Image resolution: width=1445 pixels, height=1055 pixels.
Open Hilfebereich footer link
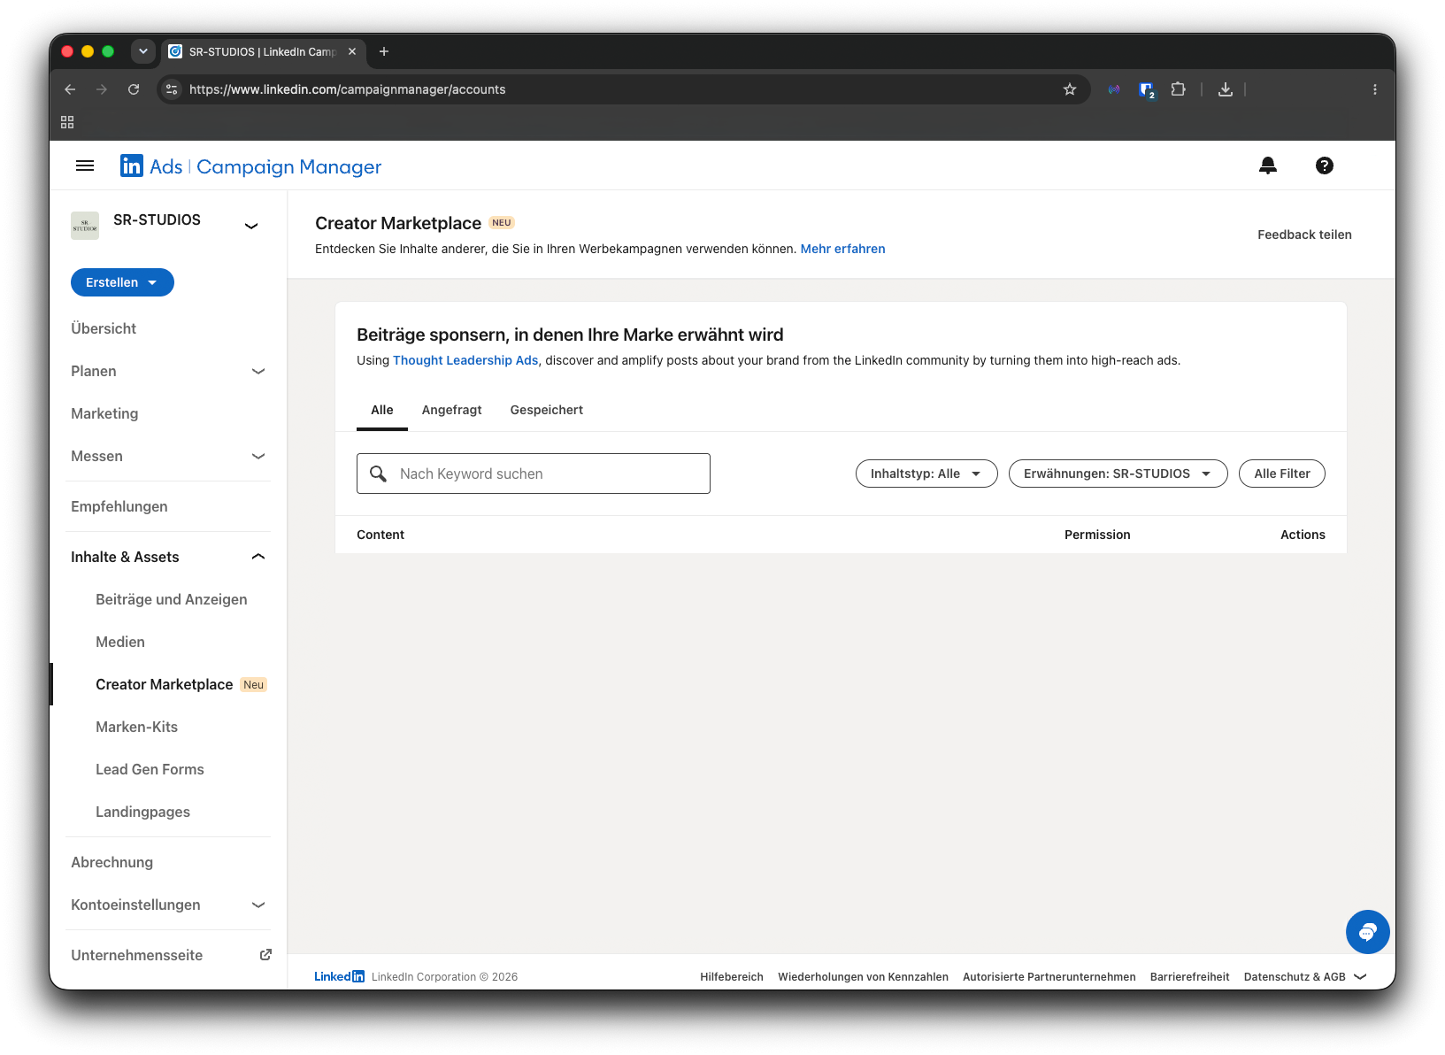tap(732, 977)
